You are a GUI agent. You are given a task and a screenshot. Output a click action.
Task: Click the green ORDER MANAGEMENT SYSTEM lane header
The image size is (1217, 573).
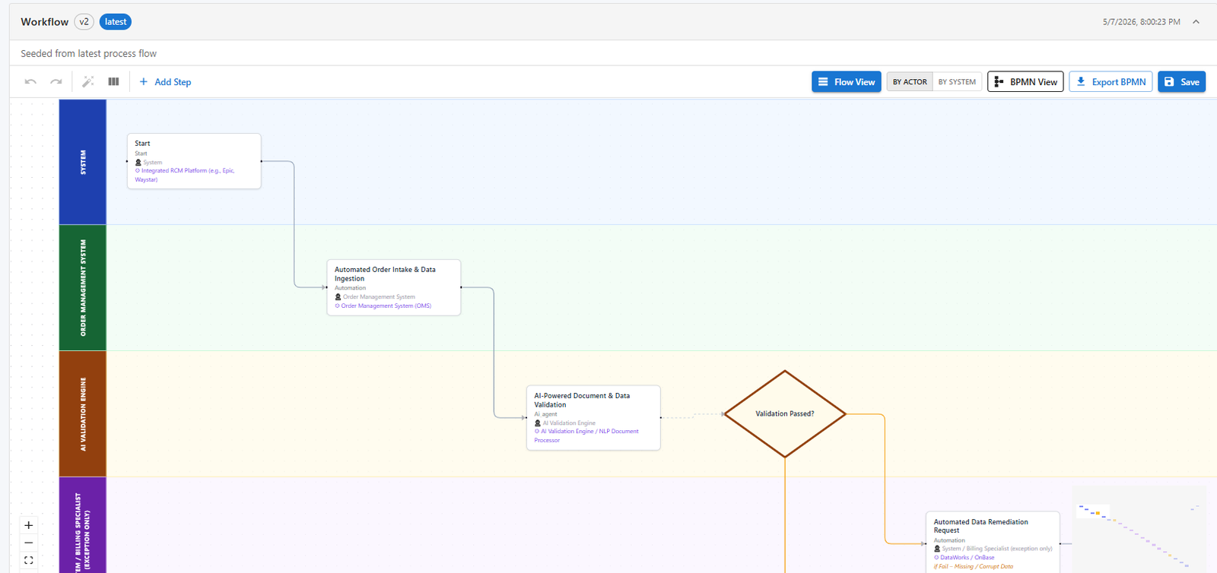point(83,288)
